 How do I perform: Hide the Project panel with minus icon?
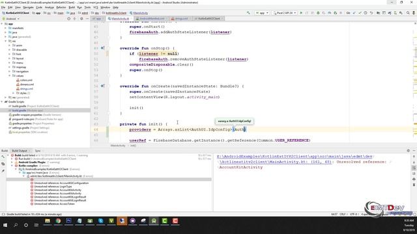pyautogui.click(x=87, y=19)
